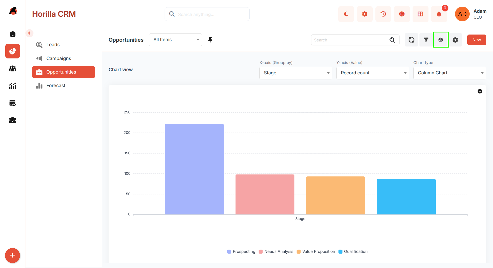493x268 pixels.
Task: Click the red plus quick-create button
Action: (x=12, y=256)
